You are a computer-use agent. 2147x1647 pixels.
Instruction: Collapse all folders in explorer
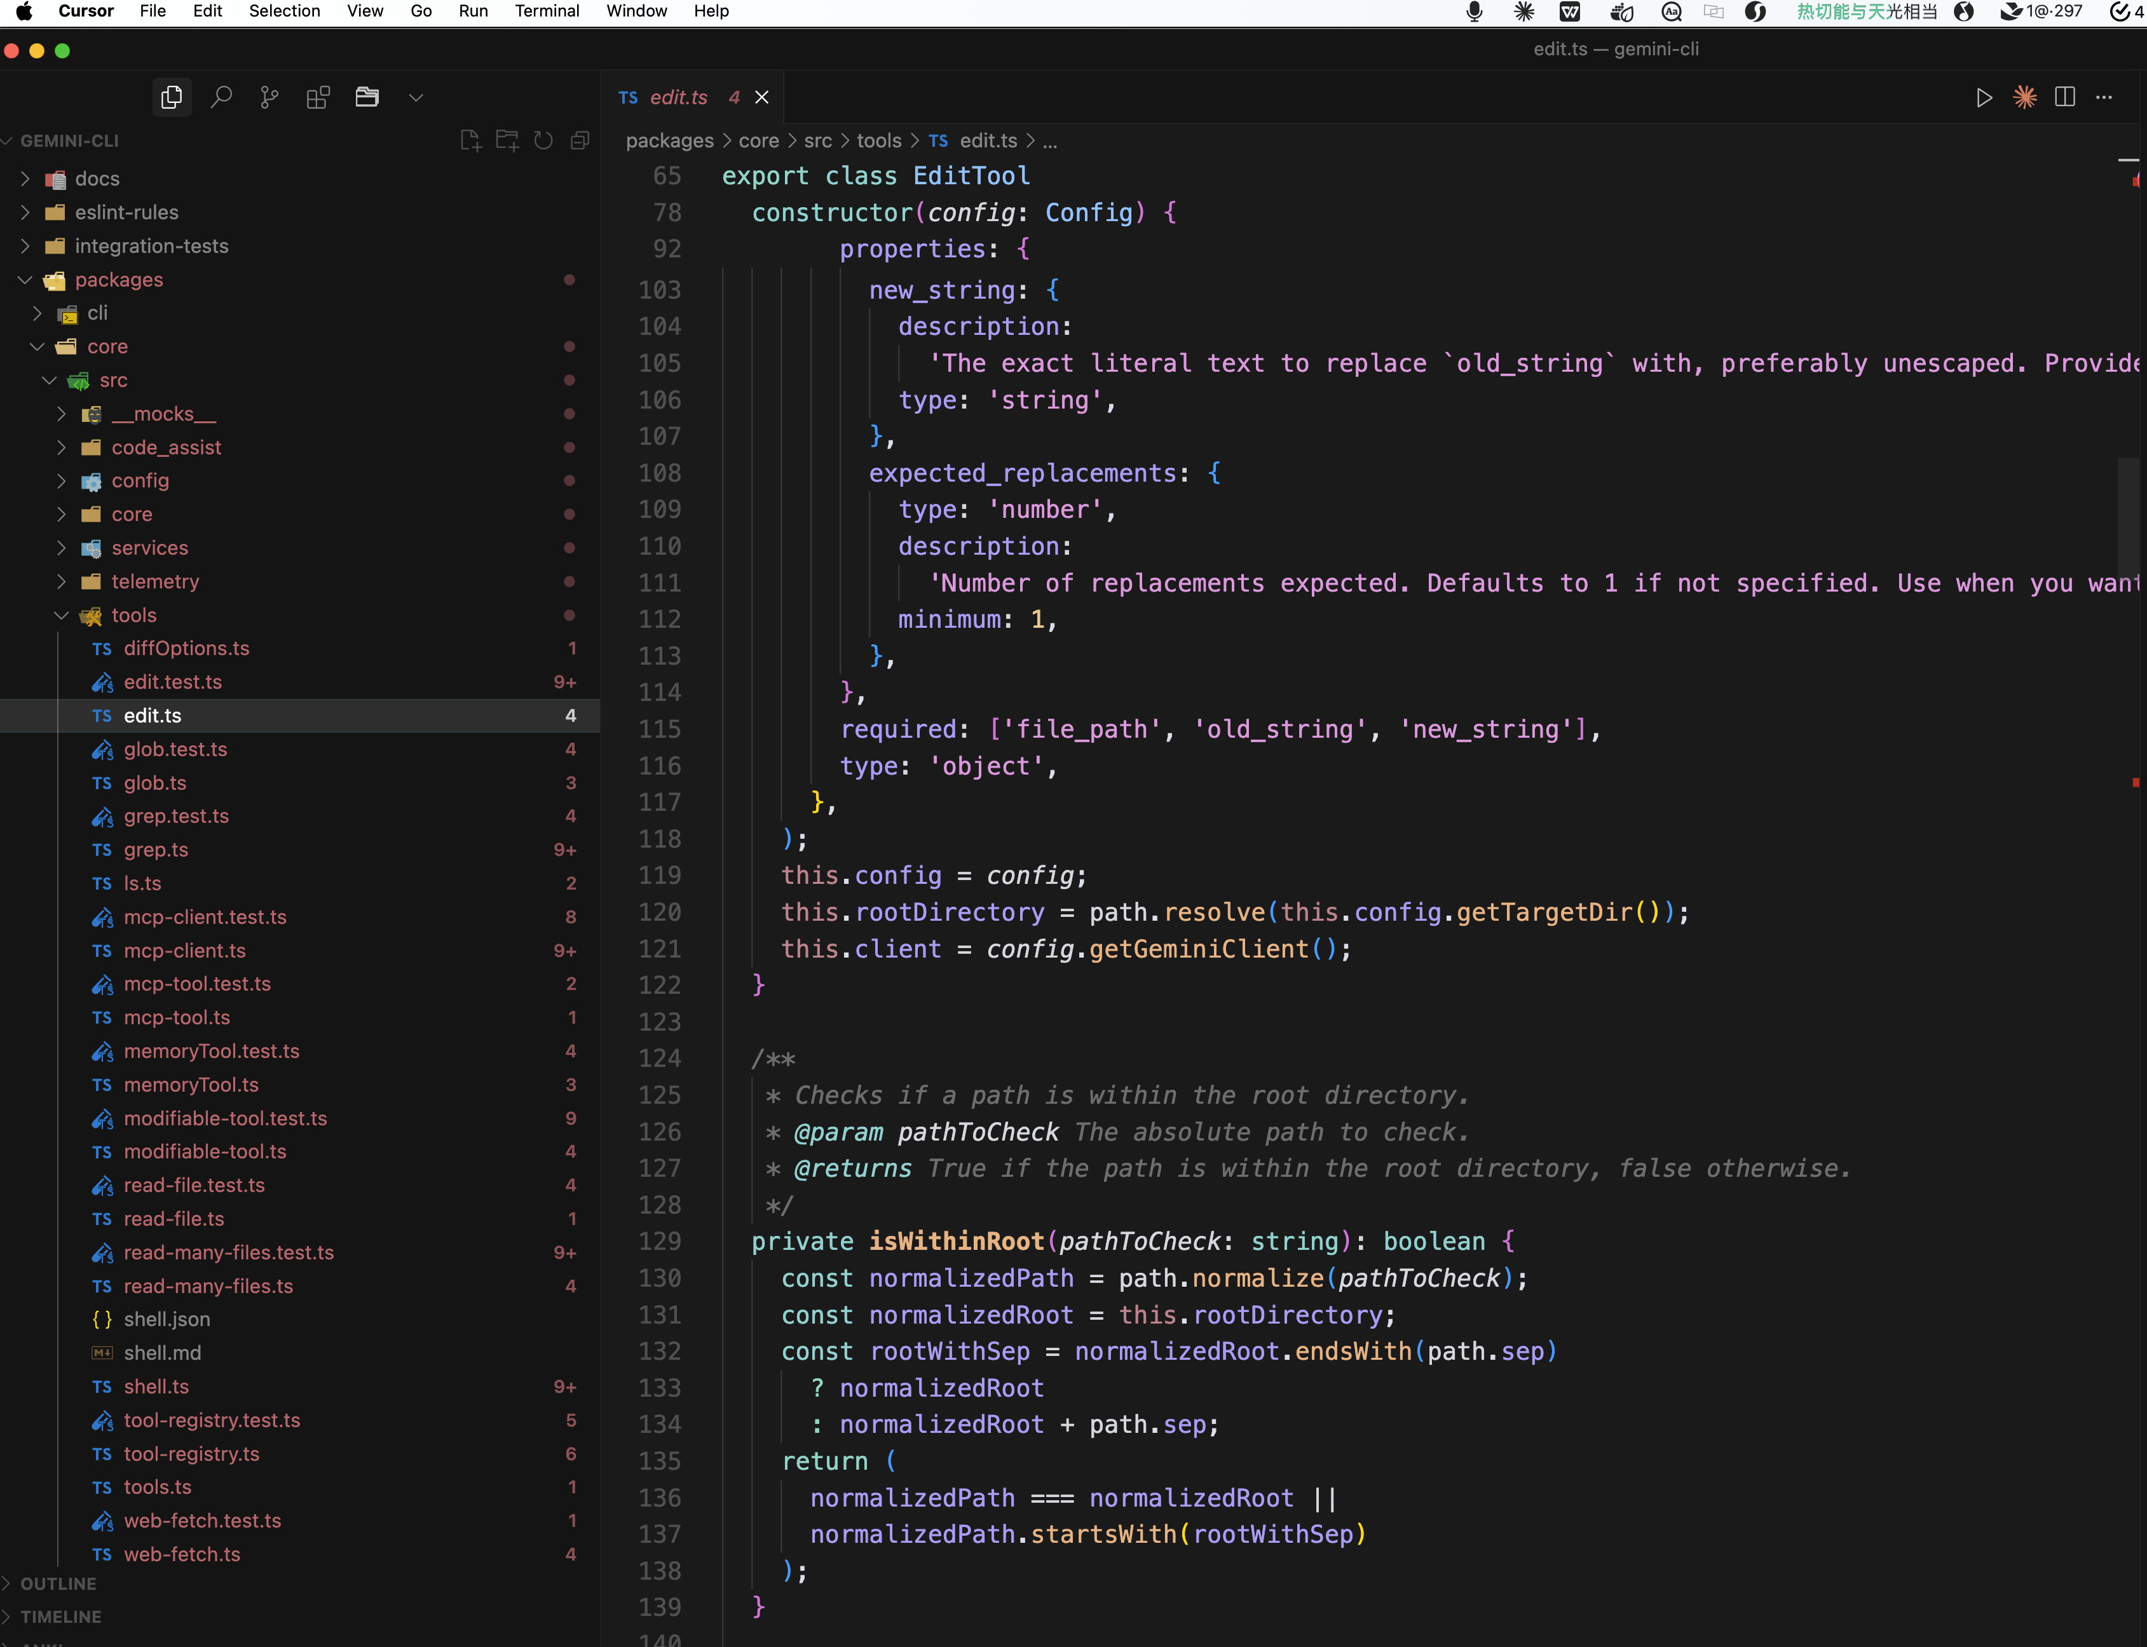[580, 140]
